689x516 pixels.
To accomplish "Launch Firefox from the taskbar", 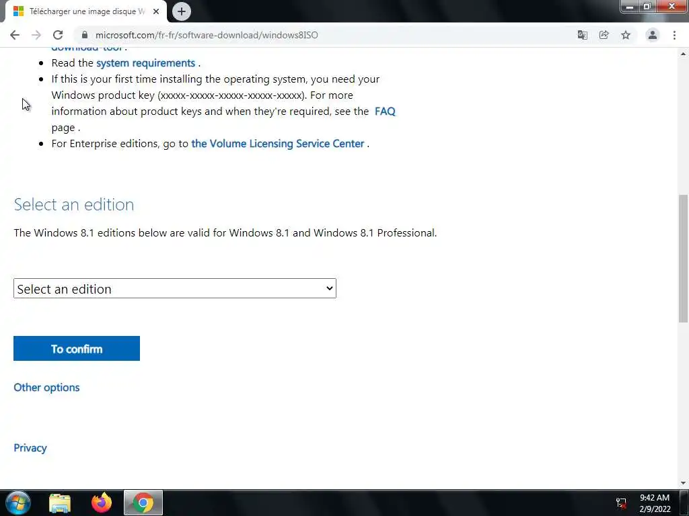I will pyautogui.click(x=102, y=503).
